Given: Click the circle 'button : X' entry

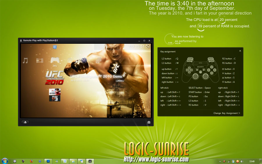Looking at the screenshot, I should (229, 69).
